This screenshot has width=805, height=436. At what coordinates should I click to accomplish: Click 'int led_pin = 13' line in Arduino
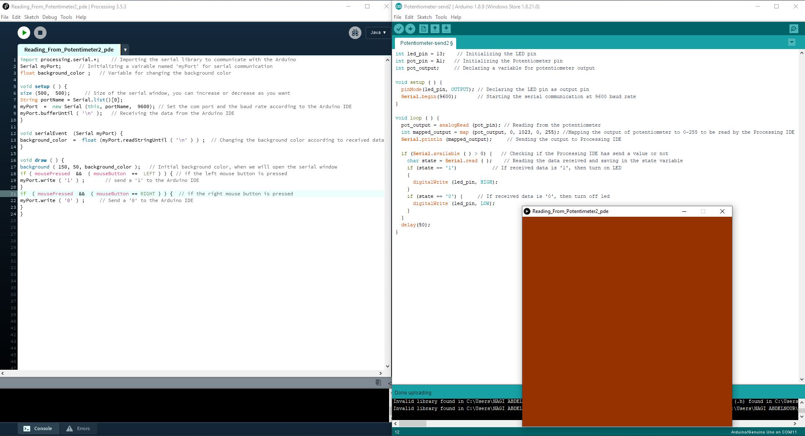click(x=420, y=54)
